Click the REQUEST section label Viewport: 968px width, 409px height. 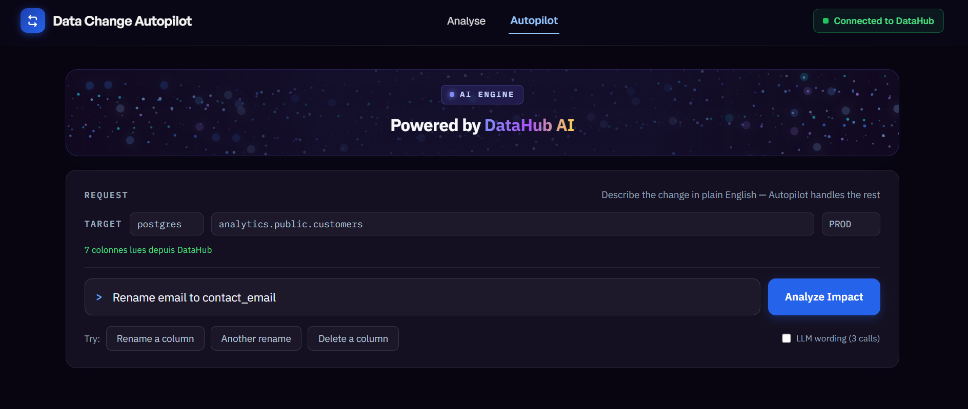pyautogui.click(x=106, y=195)
